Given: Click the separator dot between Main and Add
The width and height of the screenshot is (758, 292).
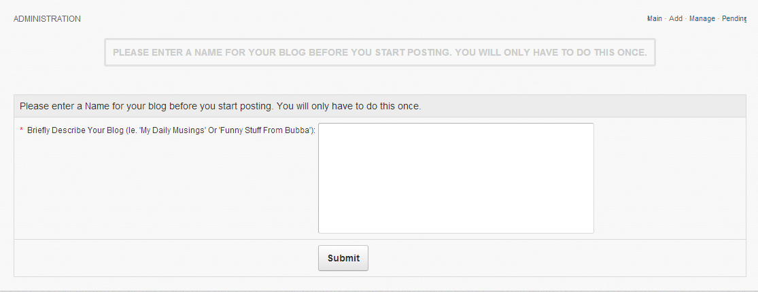Looking at the screenshot, I should pyautogui.click(x=666, y=19).
